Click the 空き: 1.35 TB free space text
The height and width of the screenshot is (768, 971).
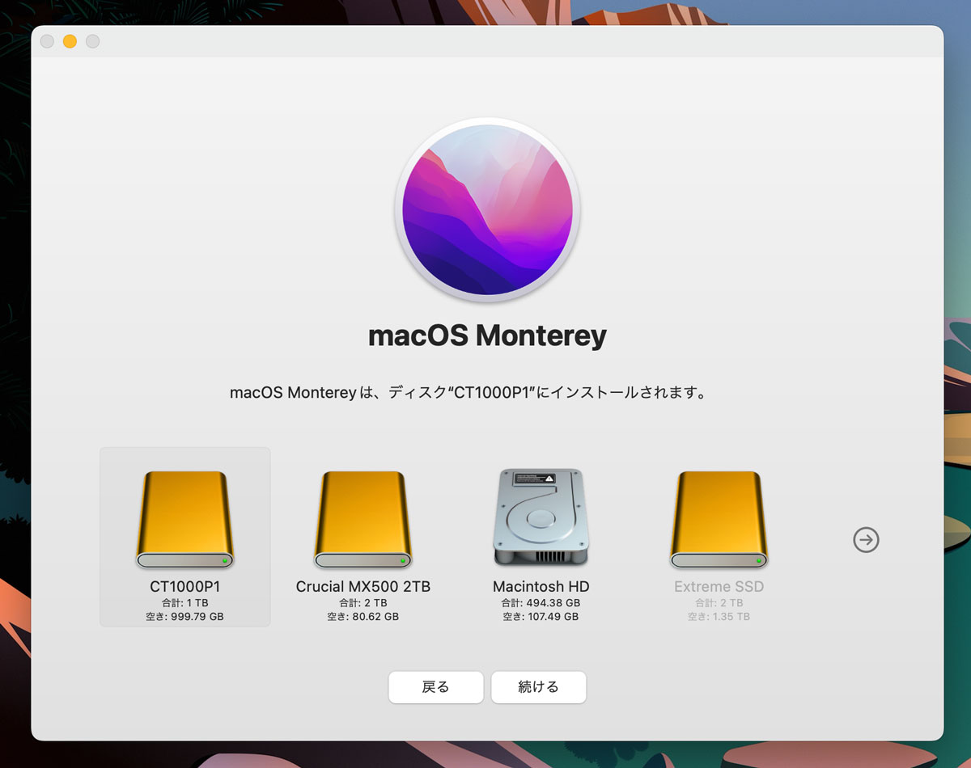[719, 617]
